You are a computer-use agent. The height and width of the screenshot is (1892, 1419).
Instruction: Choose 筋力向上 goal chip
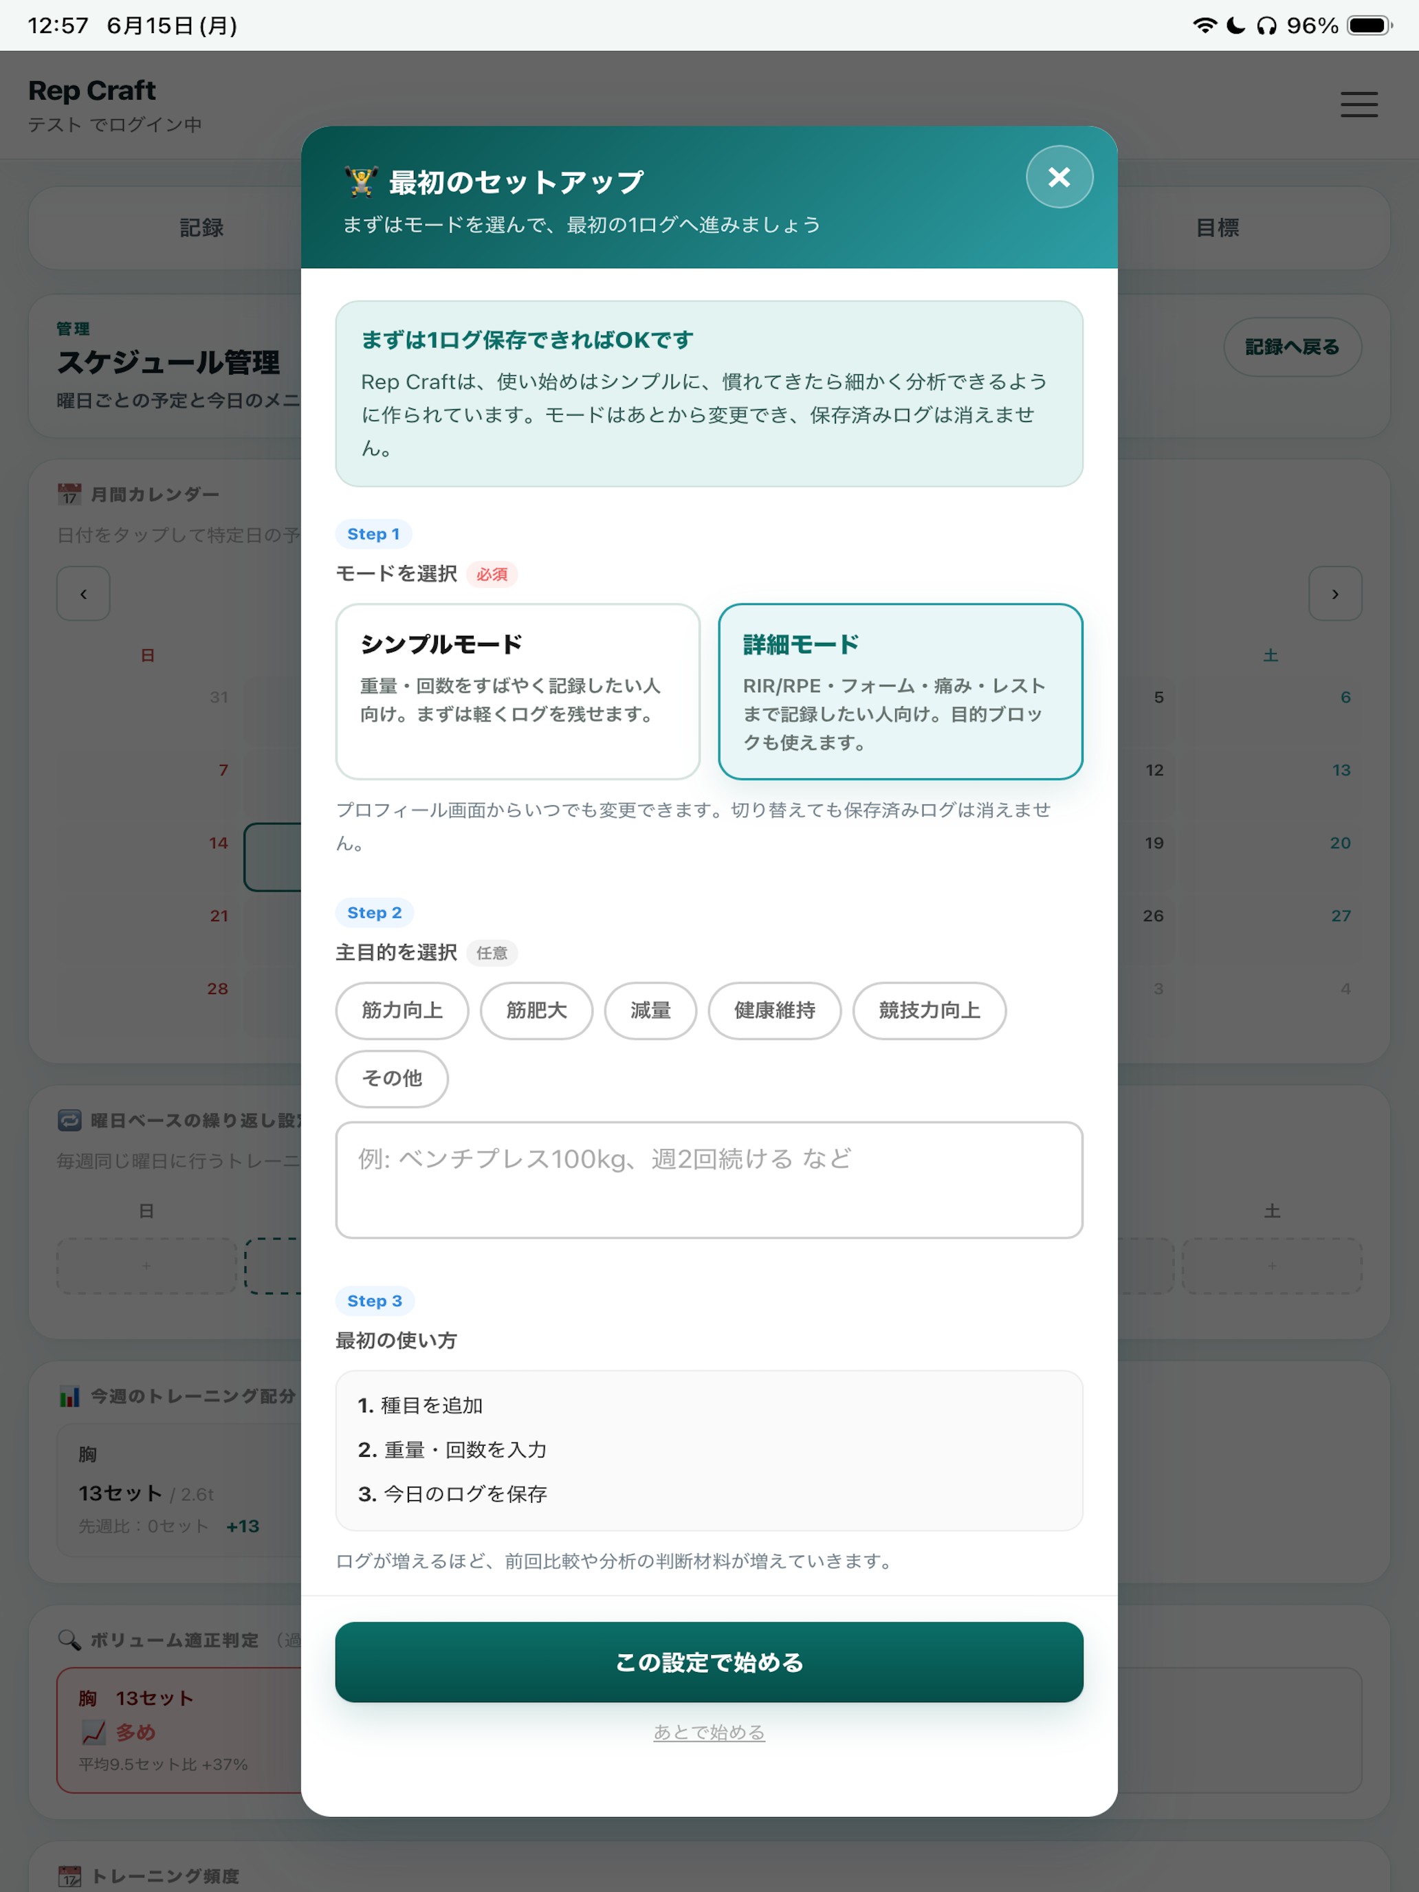[x=402, y=1010]
